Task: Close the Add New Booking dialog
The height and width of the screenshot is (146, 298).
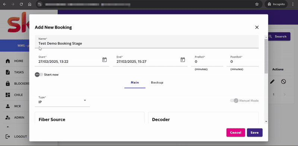Action: (x=257, y=27)
